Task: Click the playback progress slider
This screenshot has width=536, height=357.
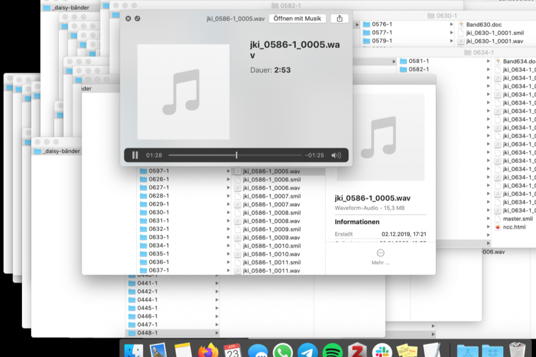Action: (236, 155)
